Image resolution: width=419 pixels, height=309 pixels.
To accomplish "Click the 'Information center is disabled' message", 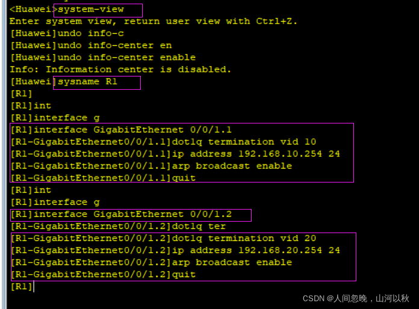I will pos(120,69).
